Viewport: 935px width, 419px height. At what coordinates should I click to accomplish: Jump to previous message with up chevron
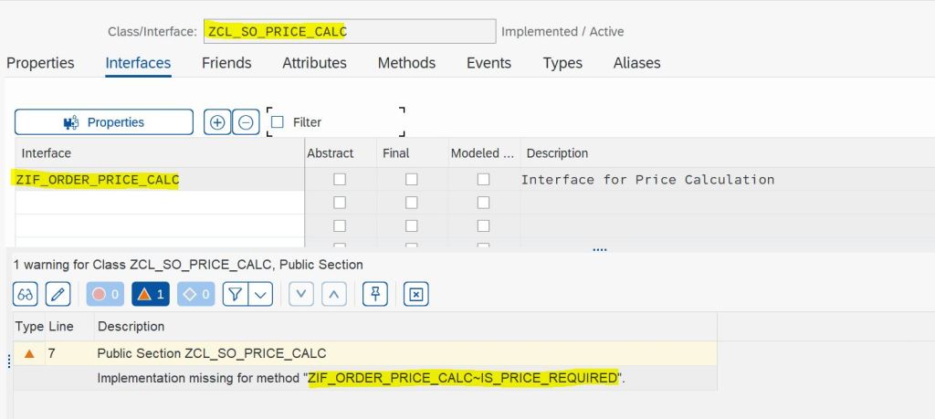[x=334, y=294]
